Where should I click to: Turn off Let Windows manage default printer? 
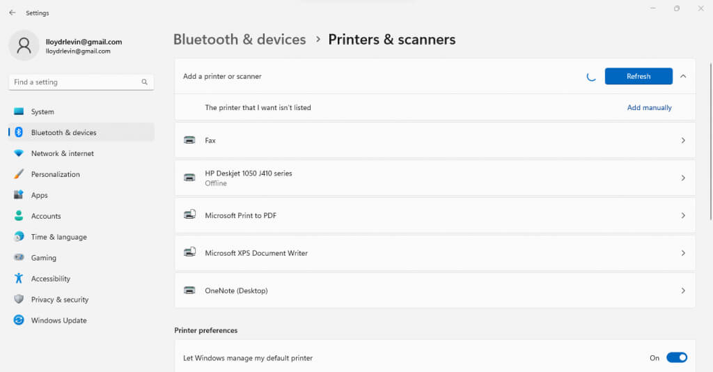tap(676, 358)
